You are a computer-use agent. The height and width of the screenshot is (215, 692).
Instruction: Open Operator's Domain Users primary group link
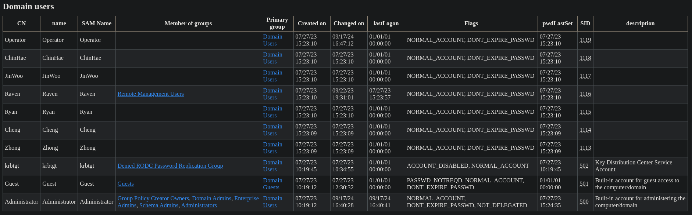tap(272, 40)
